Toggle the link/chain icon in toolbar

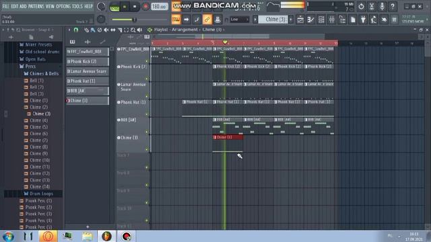pyautogui.click(x=207, y=19)
